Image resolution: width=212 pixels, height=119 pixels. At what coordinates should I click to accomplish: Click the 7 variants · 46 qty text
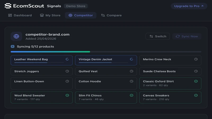click(x=91, y=99)
